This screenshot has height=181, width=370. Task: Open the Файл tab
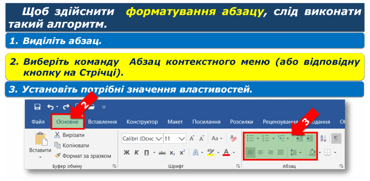coord(38,122)
